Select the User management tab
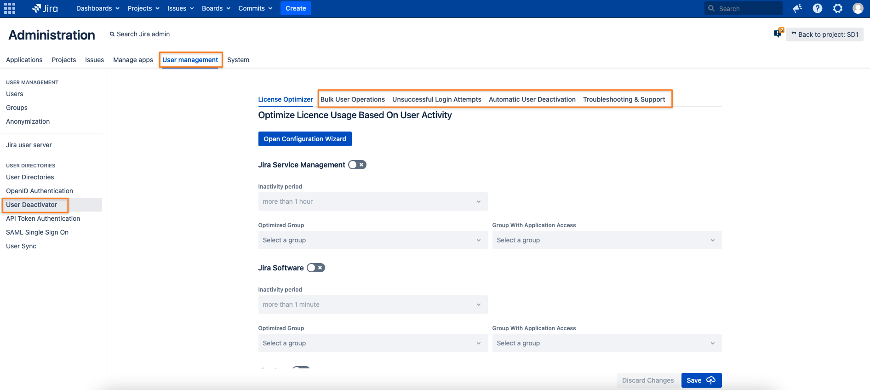 [x=190, y=60]
